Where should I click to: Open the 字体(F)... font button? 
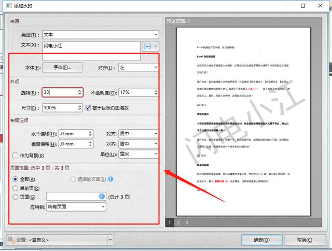[62, 67]
